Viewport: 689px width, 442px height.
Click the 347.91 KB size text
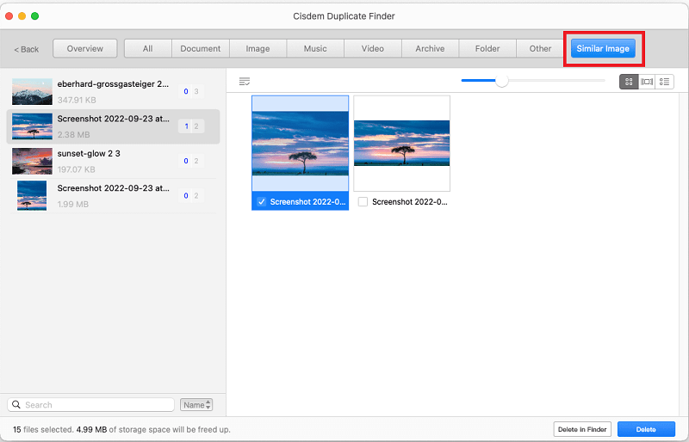[x=77, y=100]
